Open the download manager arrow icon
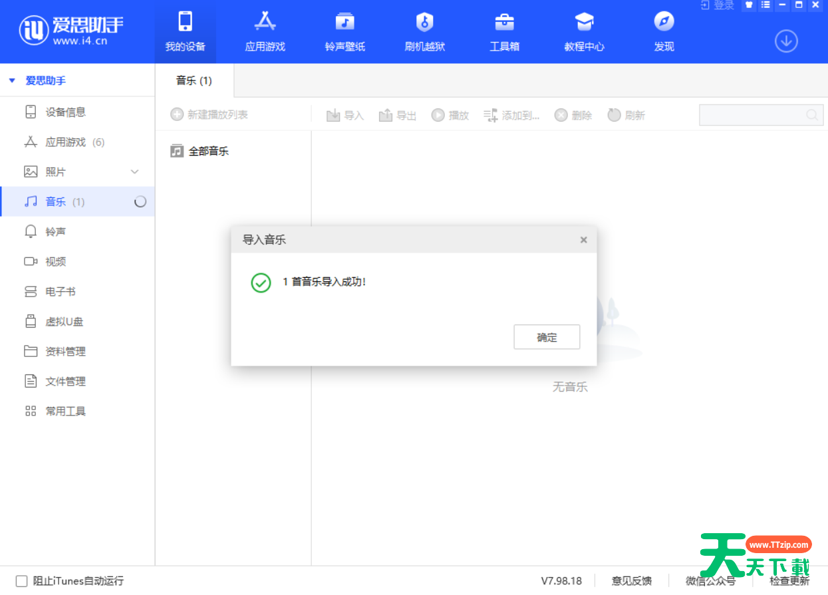Screen dimensions: 828x595 pyautogui.click(x=786, y=41)
